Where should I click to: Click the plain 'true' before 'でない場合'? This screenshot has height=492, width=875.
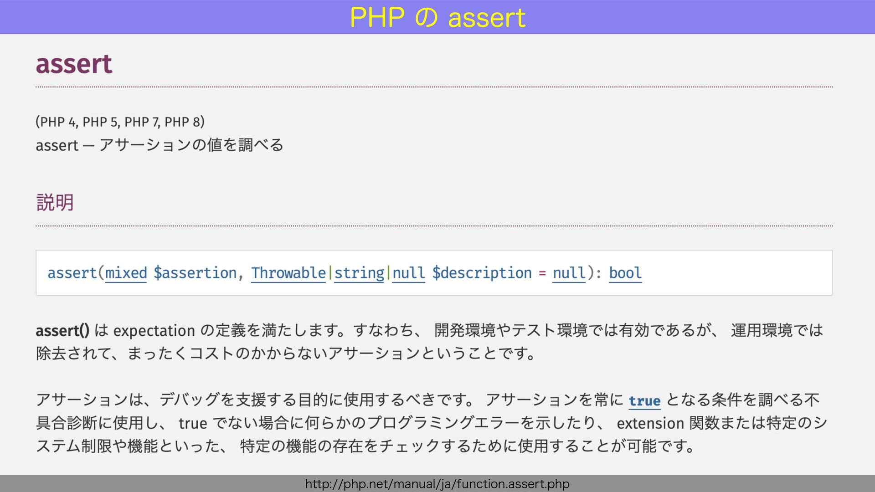coord(193,423)
